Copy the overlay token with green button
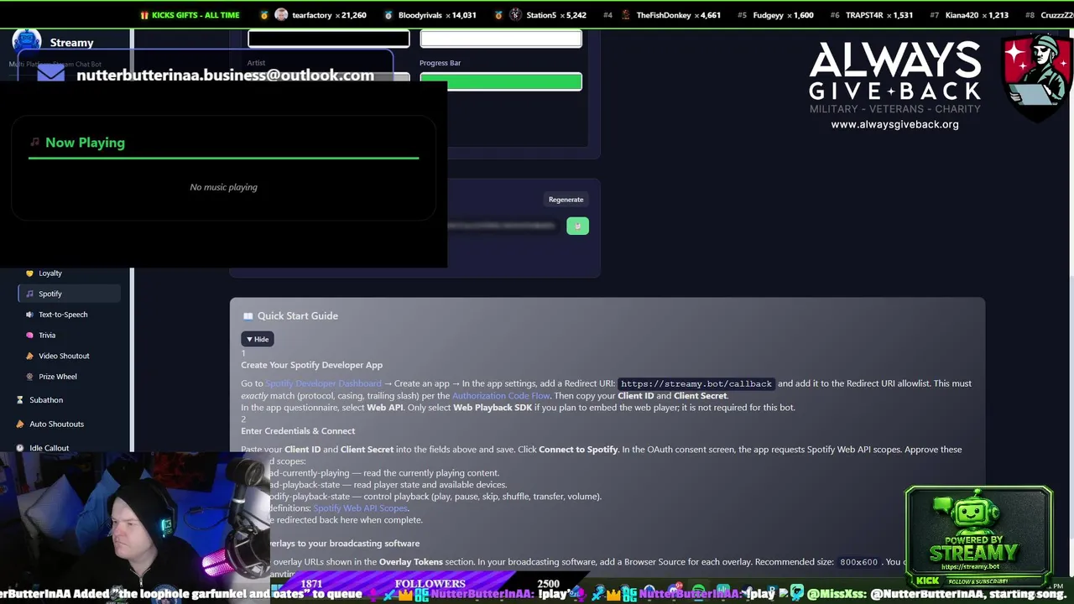The image size is (1074, 604). coord(577,226)
